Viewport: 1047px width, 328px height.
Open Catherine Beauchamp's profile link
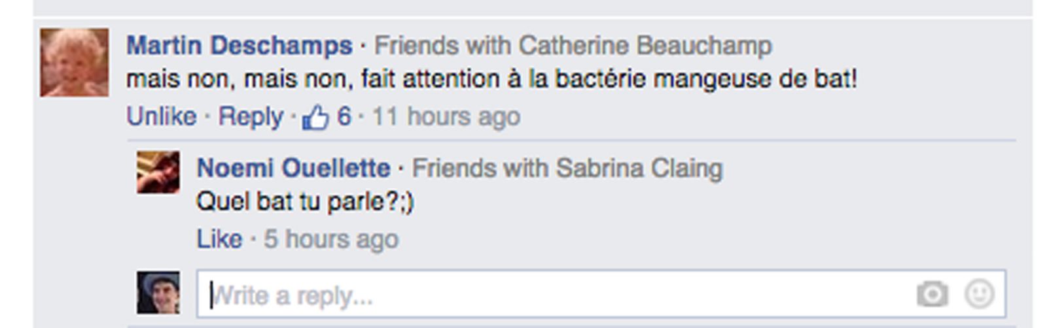[645, 46]
